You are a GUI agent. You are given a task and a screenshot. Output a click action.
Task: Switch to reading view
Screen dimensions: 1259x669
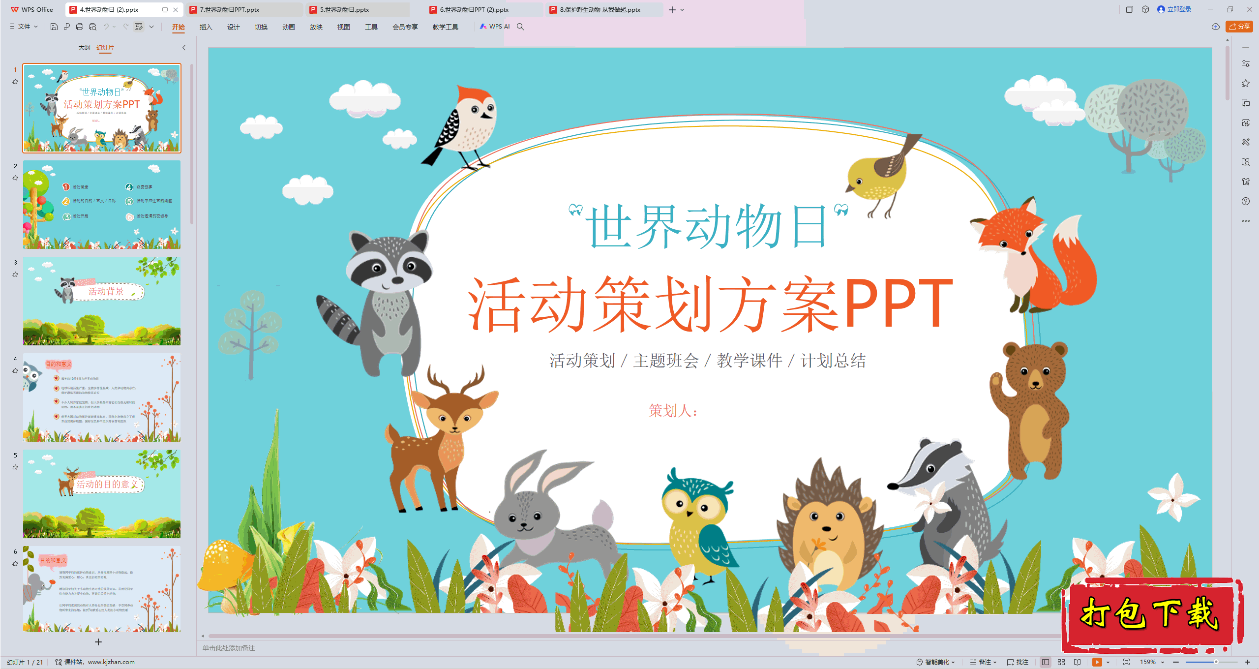point(1078,662)
